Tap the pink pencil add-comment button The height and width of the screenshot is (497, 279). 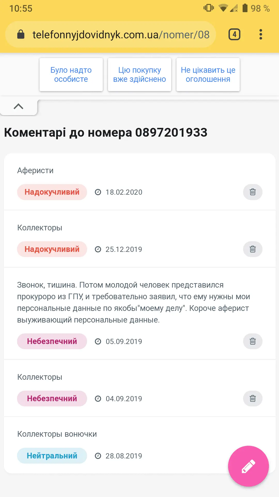(x=248, y=466)
